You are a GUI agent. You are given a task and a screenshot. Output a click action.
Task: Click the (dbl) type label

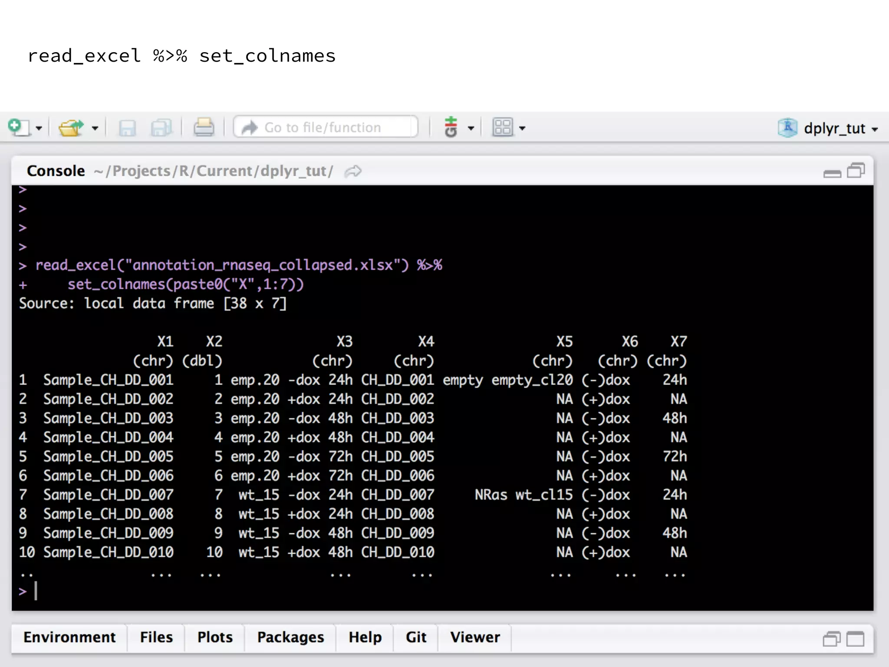click(x=202, y=360)
